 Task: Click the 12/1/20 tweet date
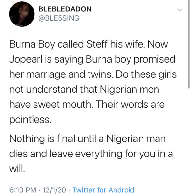coord(54,190)
